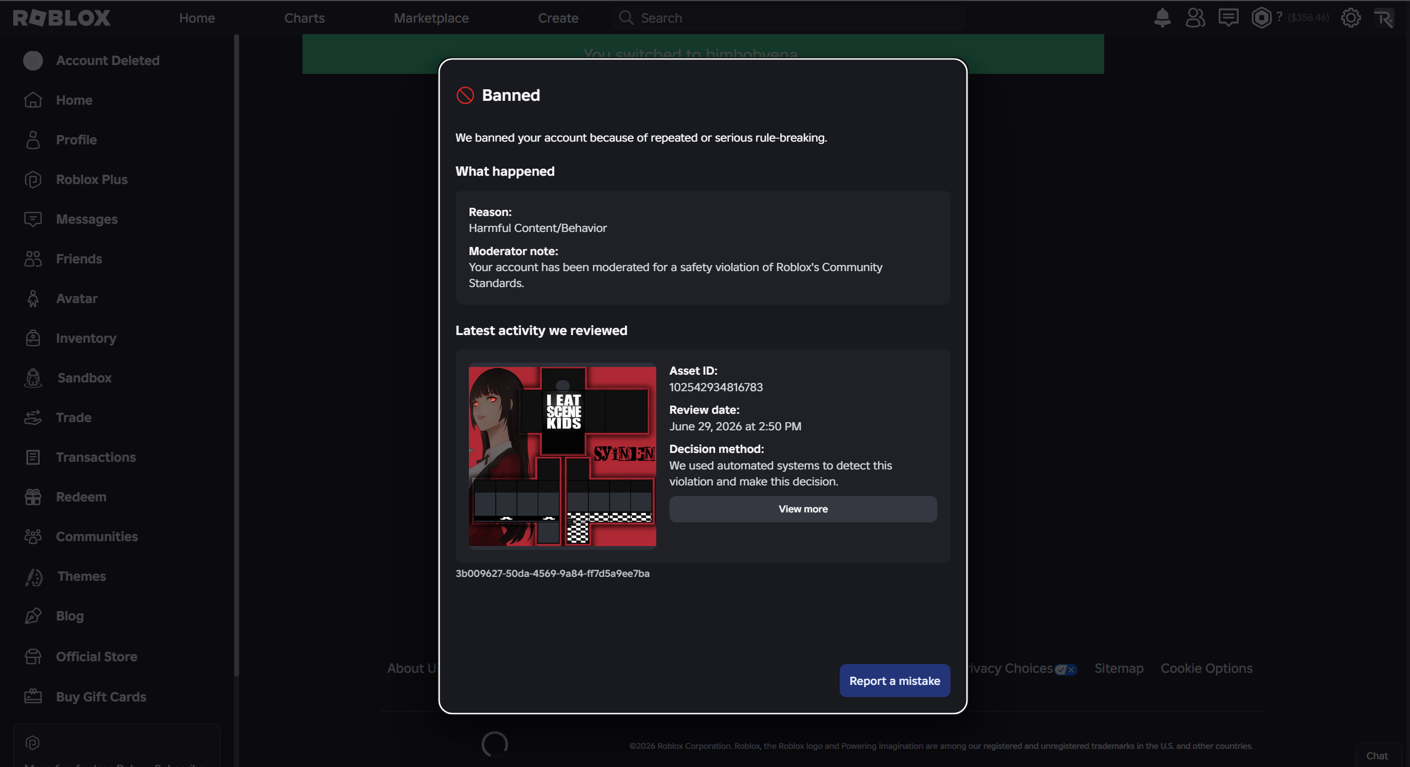Open Create in the top navigation
This screenshot has height=767, width=1410.
tap(558, 18)
